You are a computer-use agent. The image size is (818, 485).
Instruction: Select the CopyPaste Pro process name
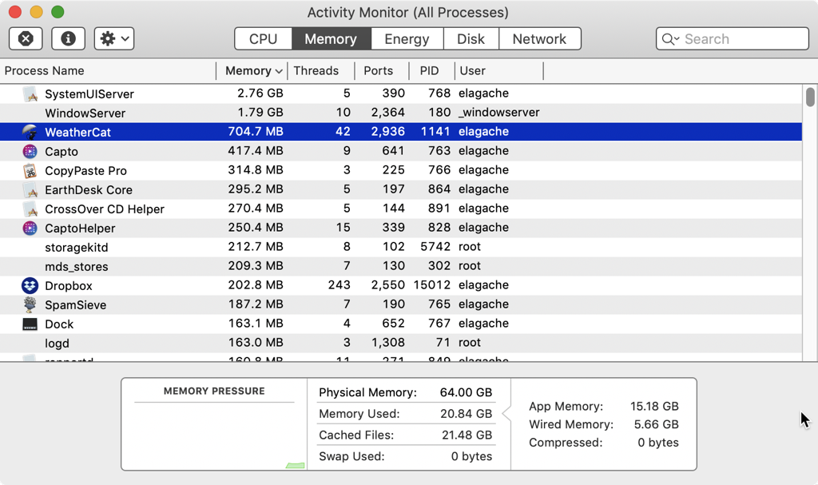point(85,171)
